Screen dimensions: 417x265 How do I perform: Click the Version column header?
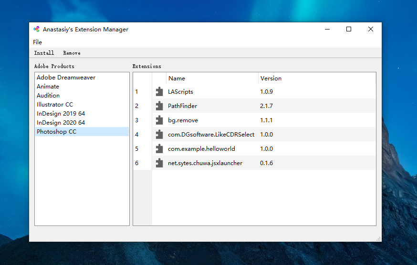coord(271,79)
